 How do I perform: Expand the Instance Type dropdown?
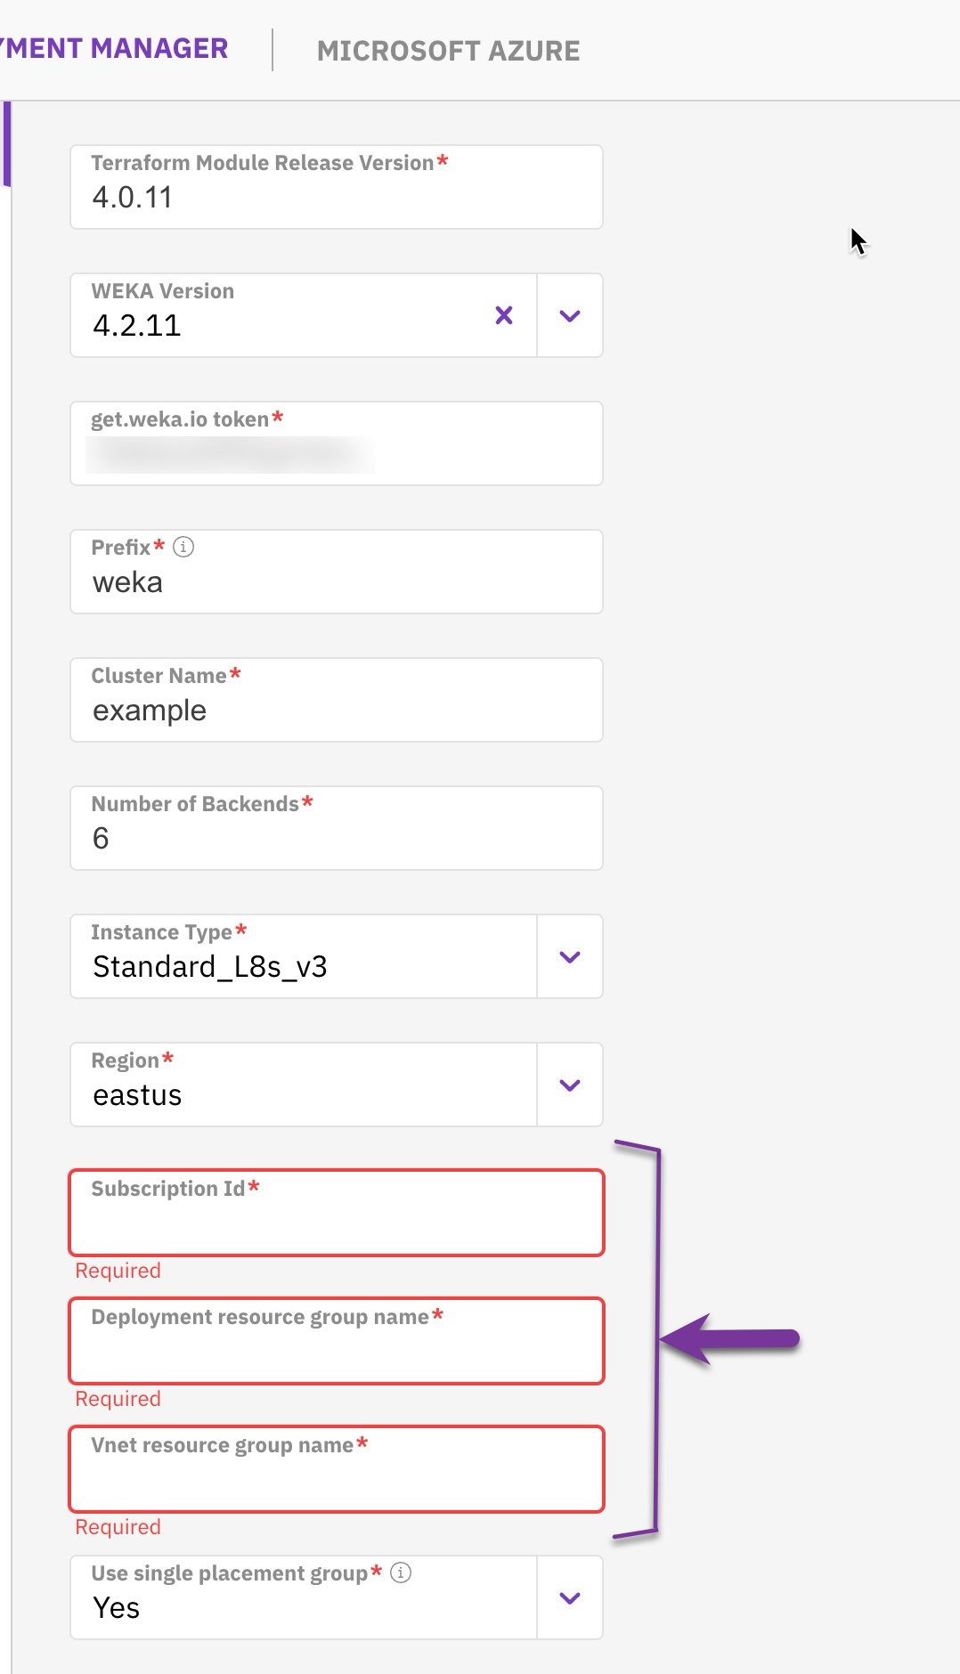pyautogui.click(x=570, y=957)
